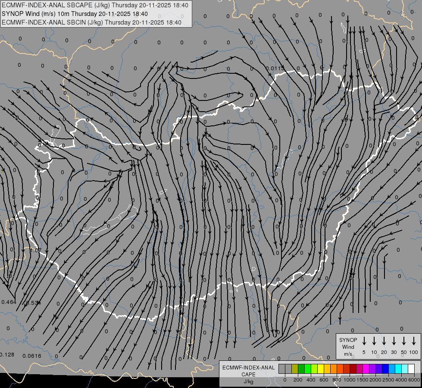Click the SYNOP Wind 10m title line
Image resolution: width=422 pixels, height=388 pixels.
click(75, 14)
